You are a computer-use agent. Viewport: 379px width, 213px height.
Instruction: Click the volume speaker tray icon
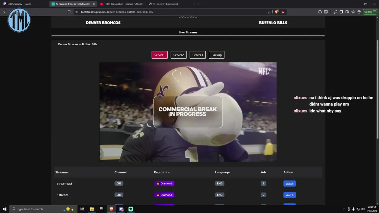(363, 209)
